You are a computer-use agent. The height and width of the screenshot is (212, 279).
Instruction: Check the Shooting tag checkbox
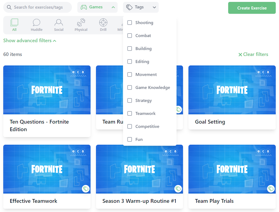click(130, 23)
